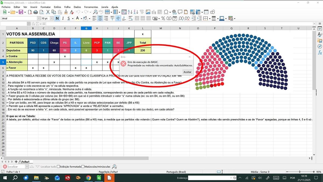323x182 pixels.
Task: Open the Dados menu
Action: [77, 7]
